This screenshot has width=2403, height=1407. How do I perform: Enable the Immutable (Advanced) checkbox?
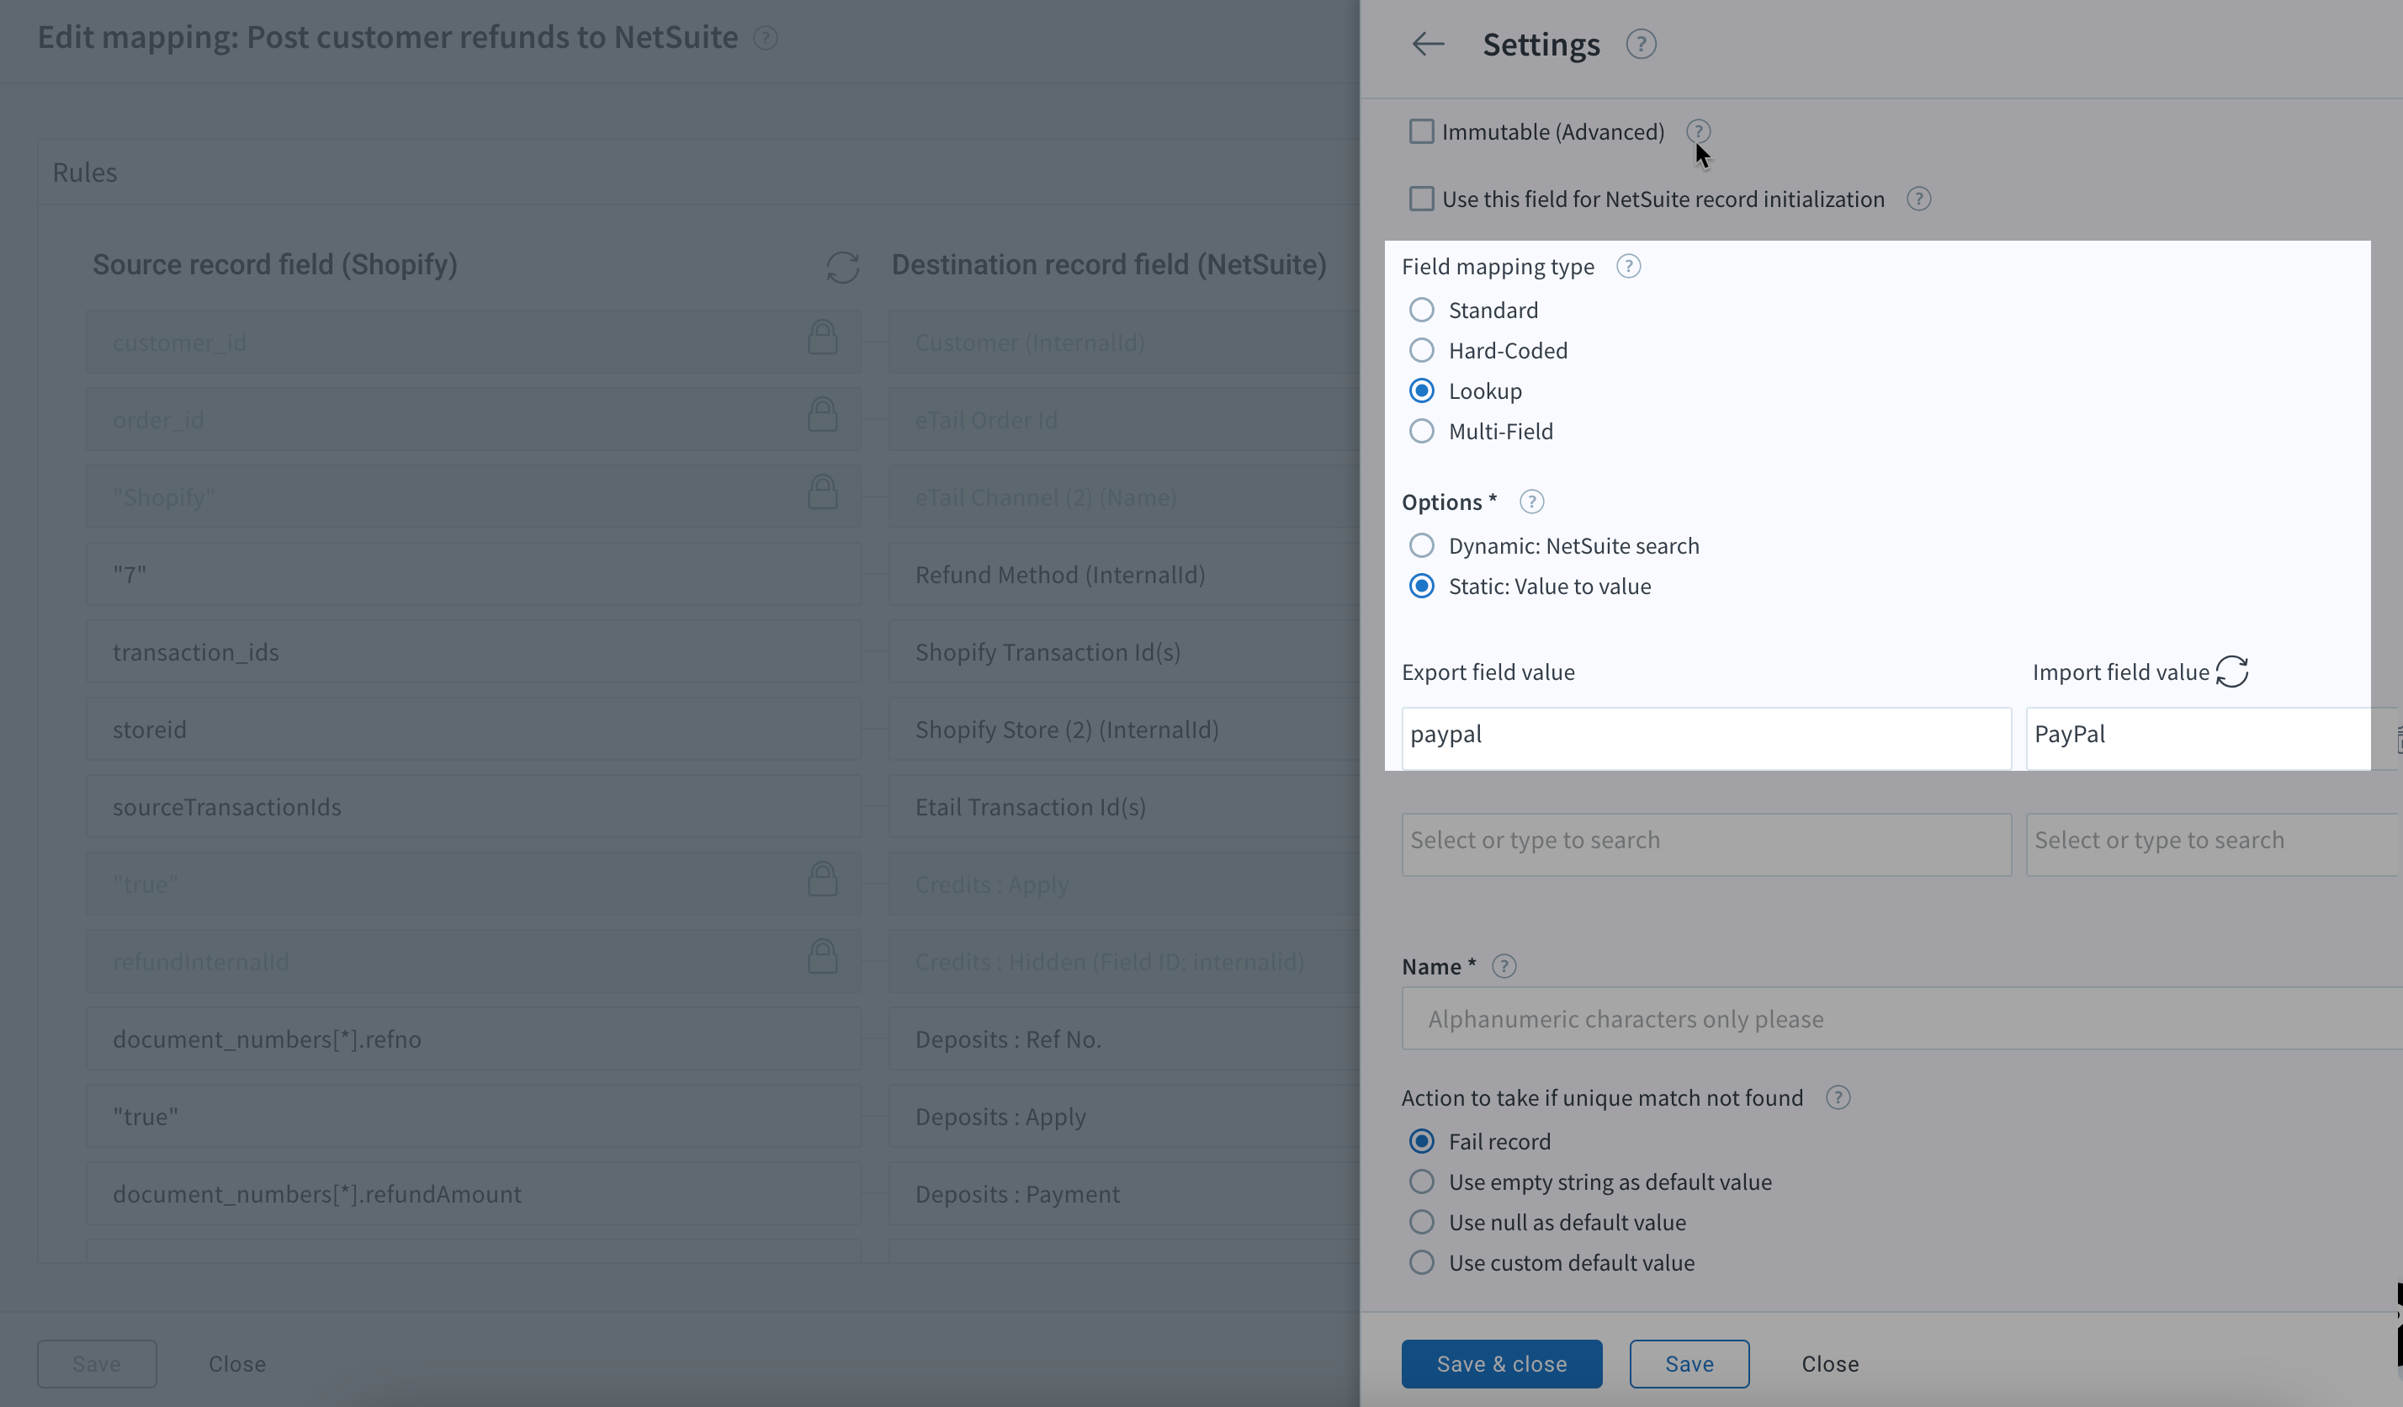1421,130
